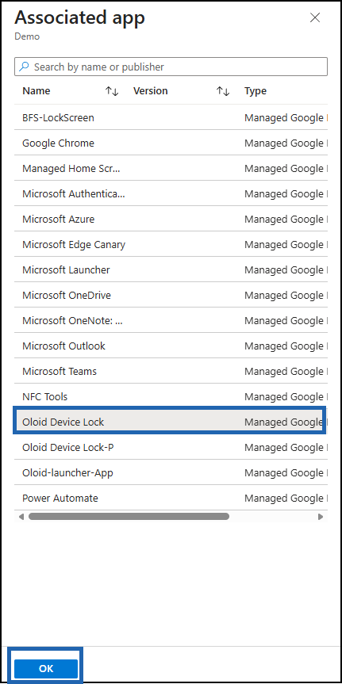Screen dimensions: 342x684
Task: Click the Version column header
Action: [x=150, y=91]
